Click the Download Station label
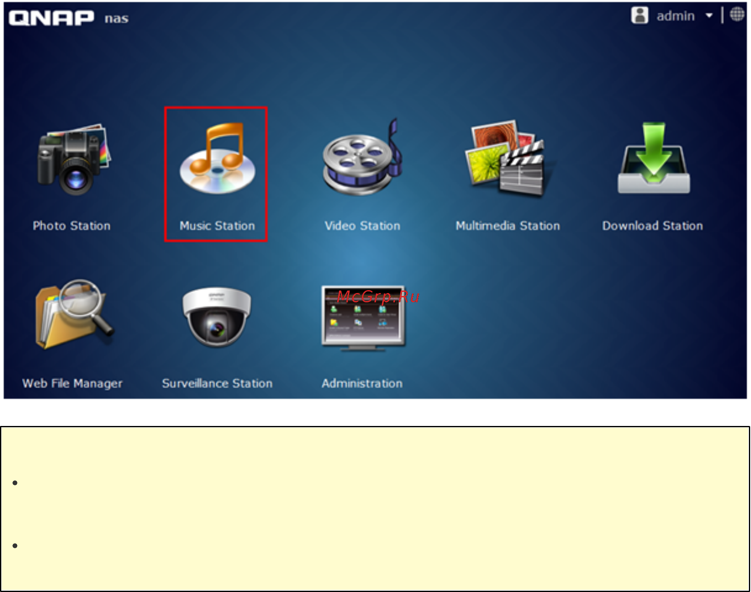 coord(652,226)
